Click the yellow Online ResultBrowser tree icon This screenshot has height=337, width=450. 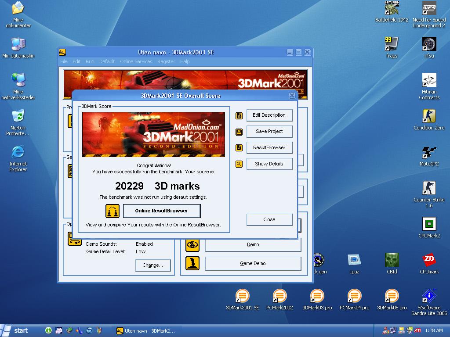point(112,211)
